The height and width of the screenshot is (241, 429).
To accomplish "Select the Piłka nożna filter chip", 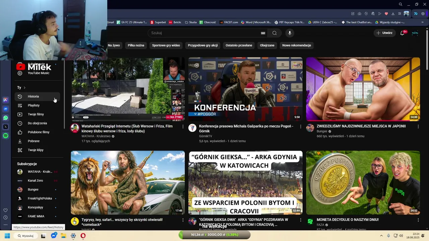I will [x=136, y=45].
